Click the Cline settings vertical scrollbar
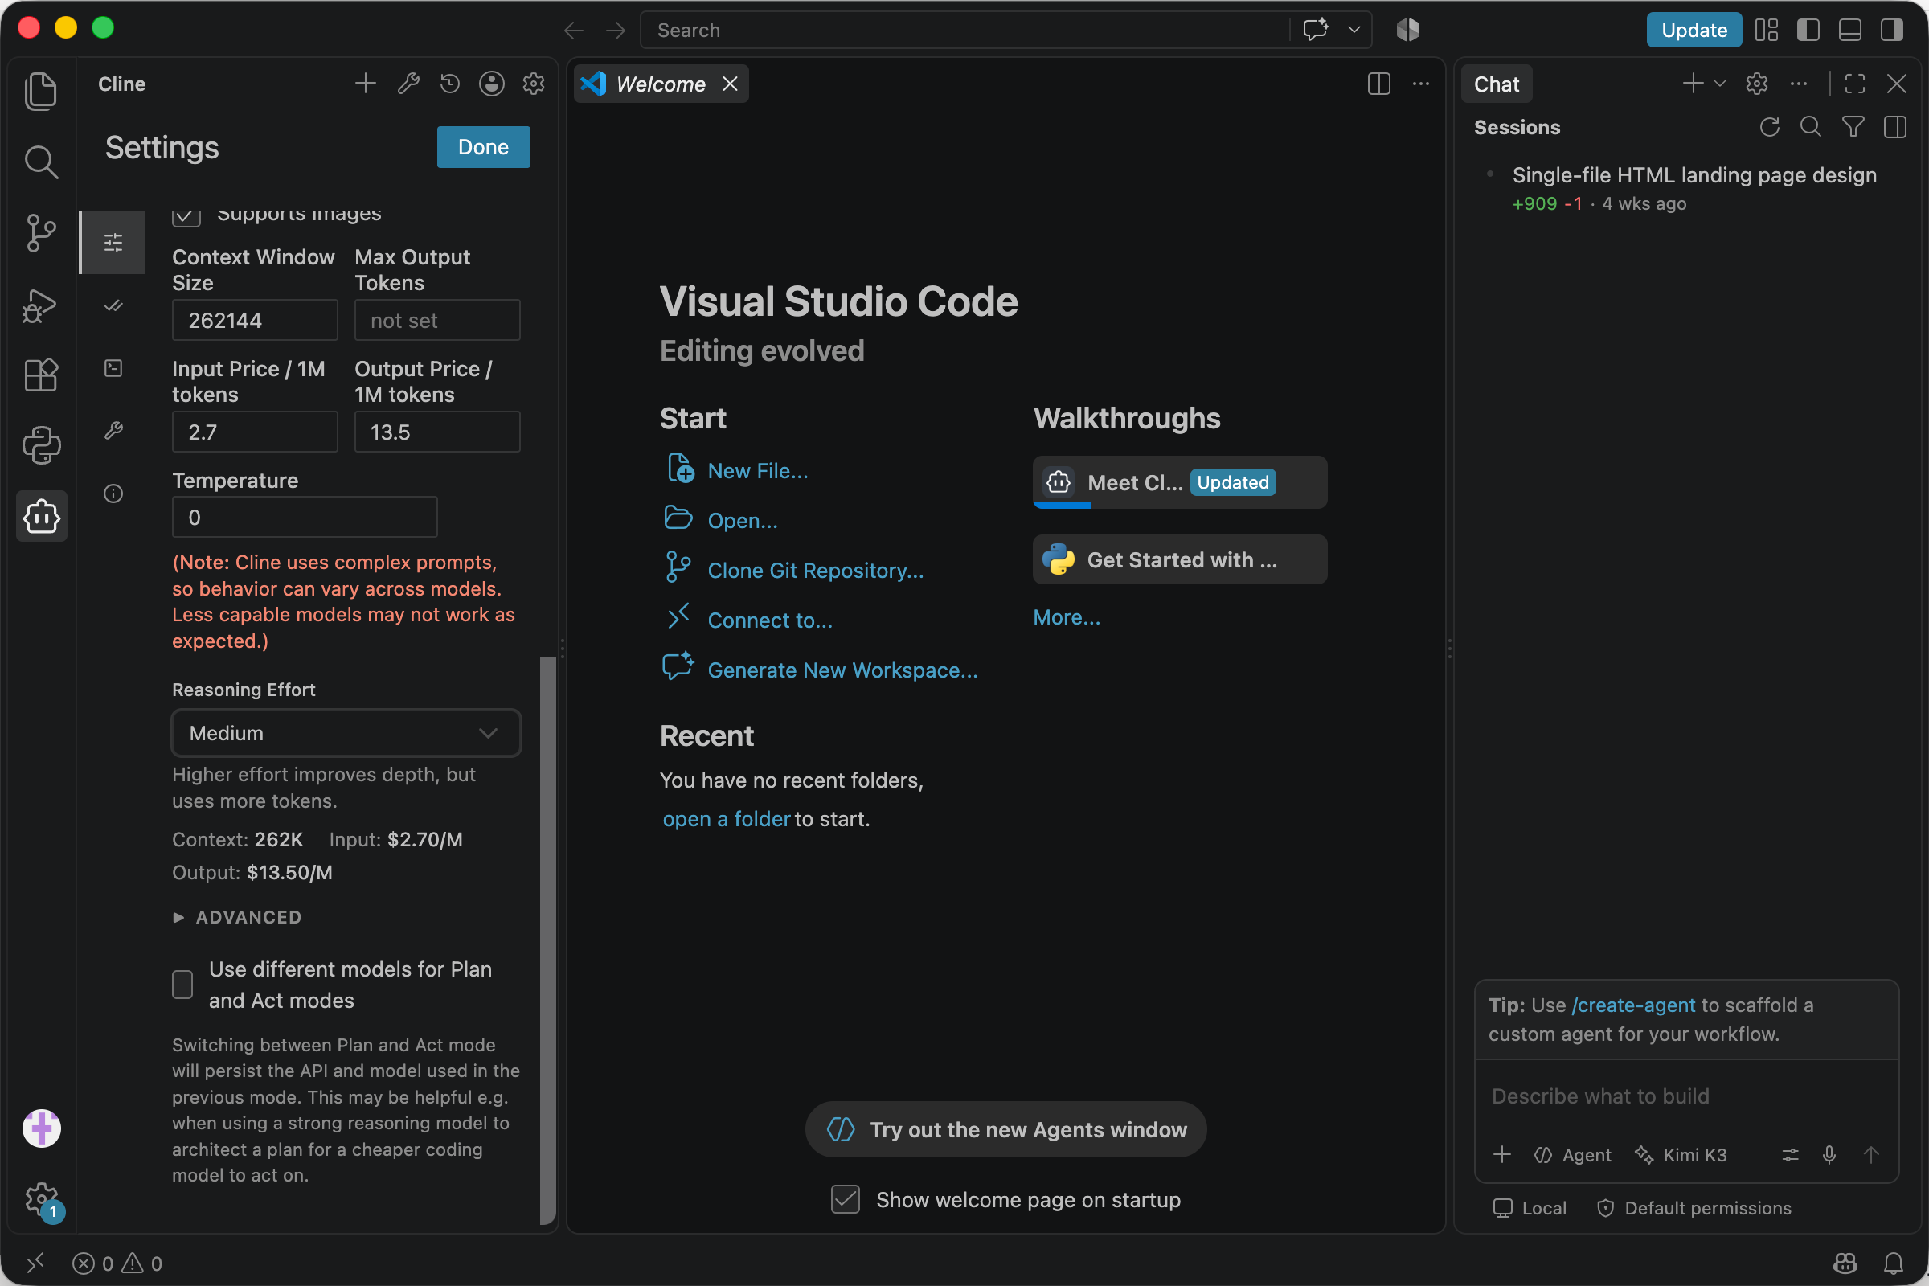The image size is (1929, 1286). (x=548, y=940)
